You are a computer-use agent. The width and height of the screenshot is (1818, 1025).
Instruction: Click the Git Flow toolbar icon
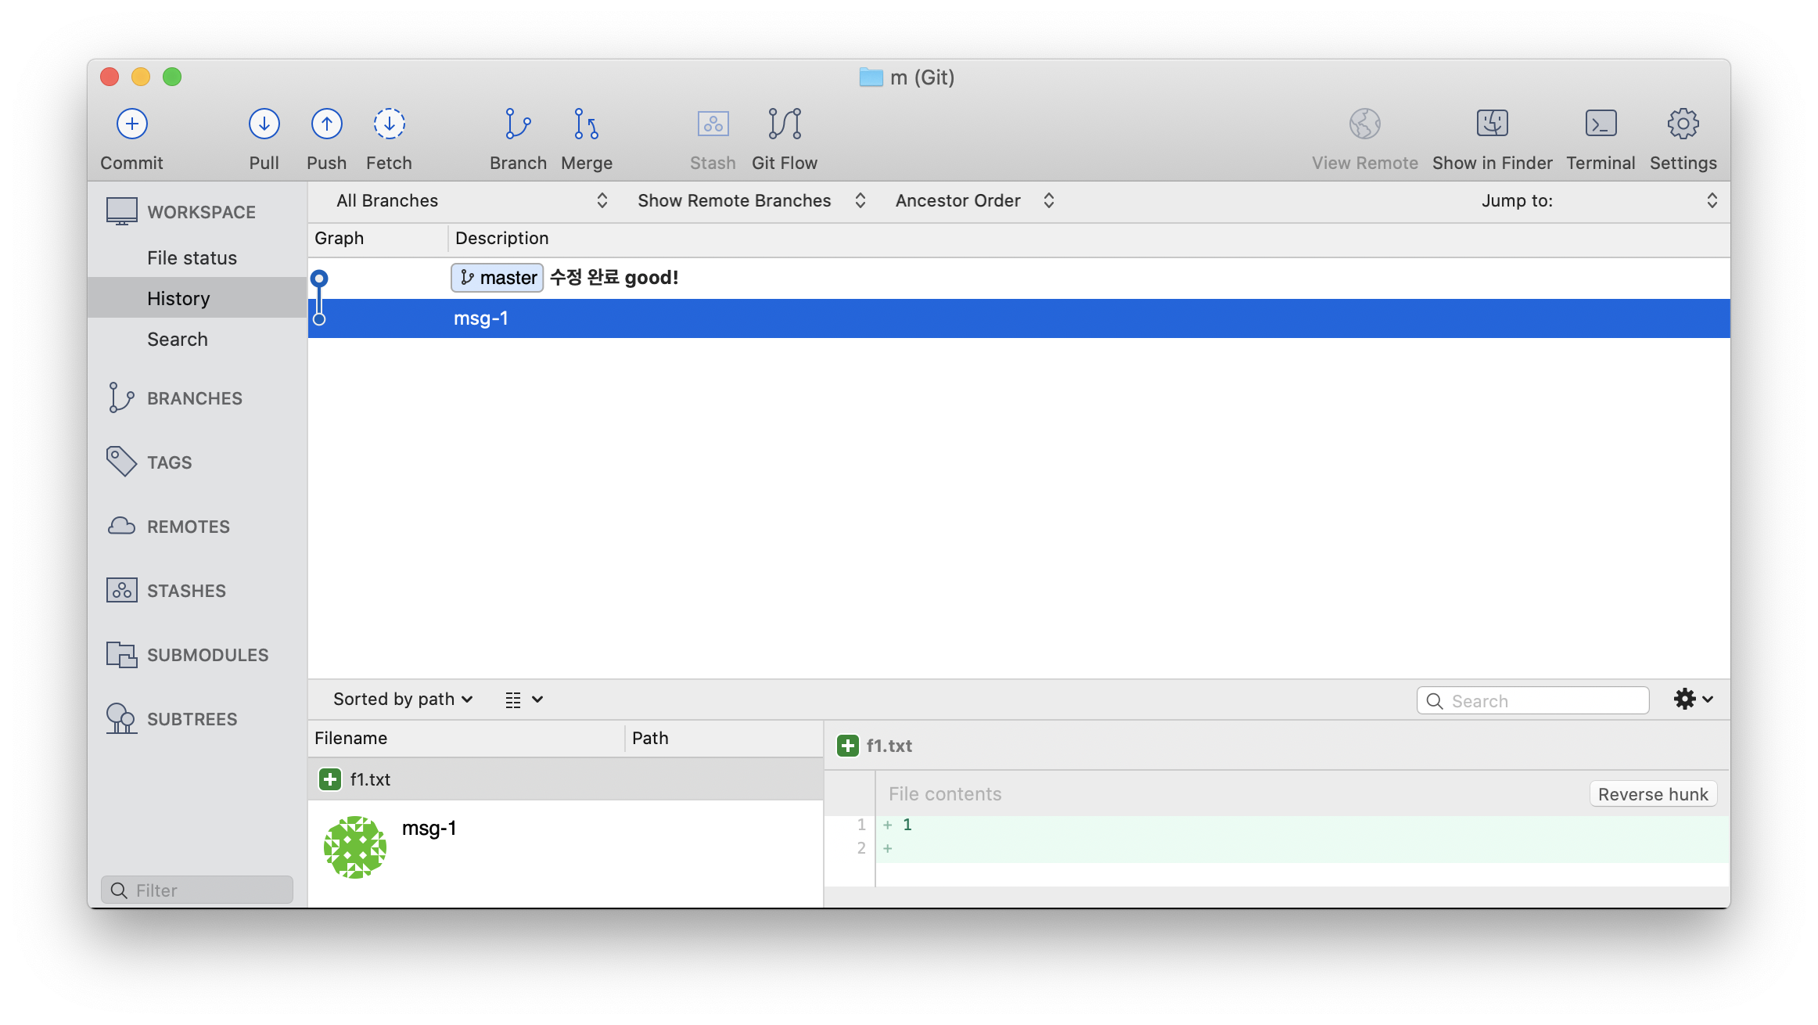point(785,124)
